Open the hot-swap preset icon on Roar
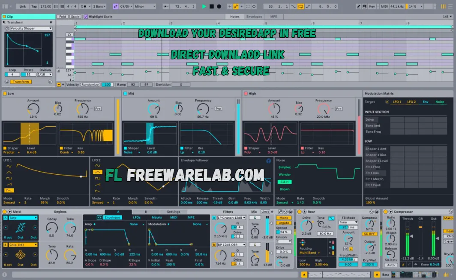Image resolution: width=456 pixels, height=280 pixels. 372,211
